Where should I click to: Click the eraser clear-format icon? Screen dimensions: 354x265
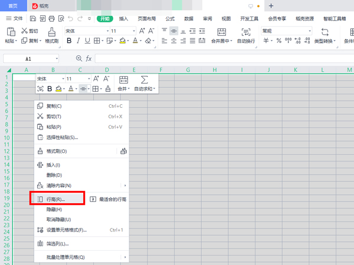click(x=148, y=41)
